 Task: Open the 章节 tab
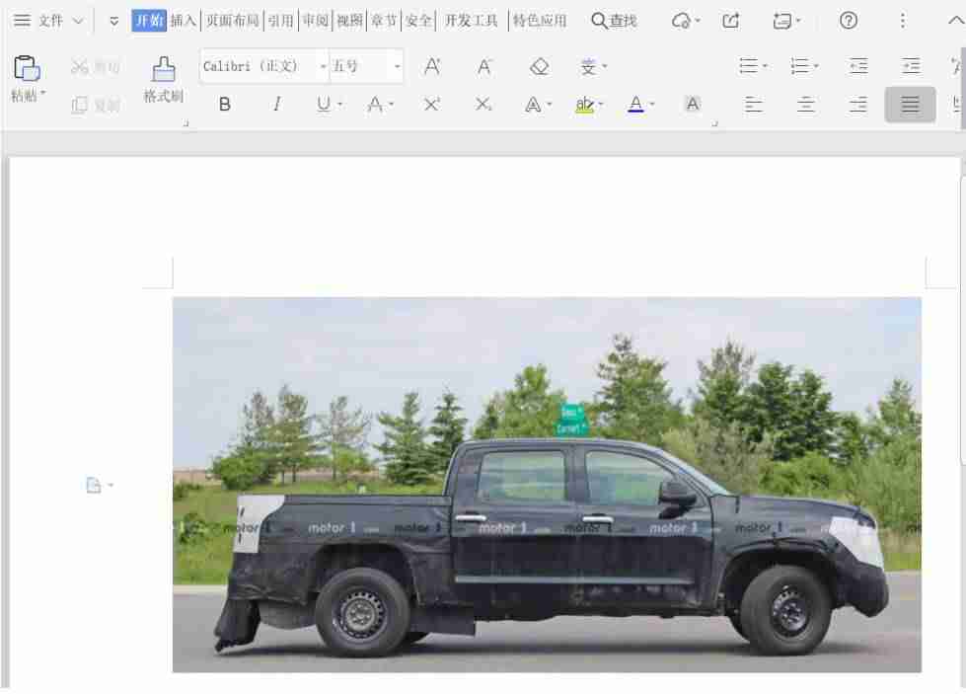tap(384, 21)
